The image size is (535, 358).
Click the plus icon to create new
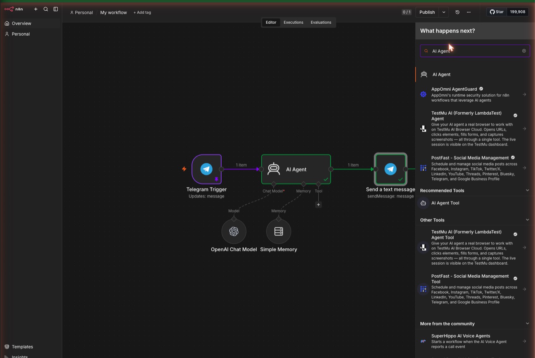(x=36, y=9)
